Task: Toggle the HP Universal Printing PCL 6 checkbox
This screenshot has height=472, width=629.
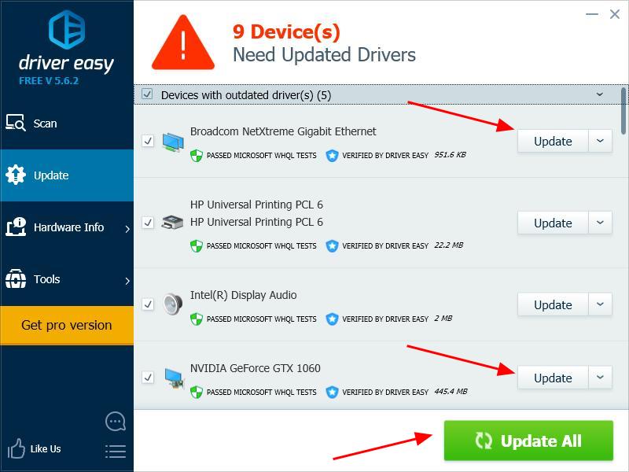Action: pos(148,223)
